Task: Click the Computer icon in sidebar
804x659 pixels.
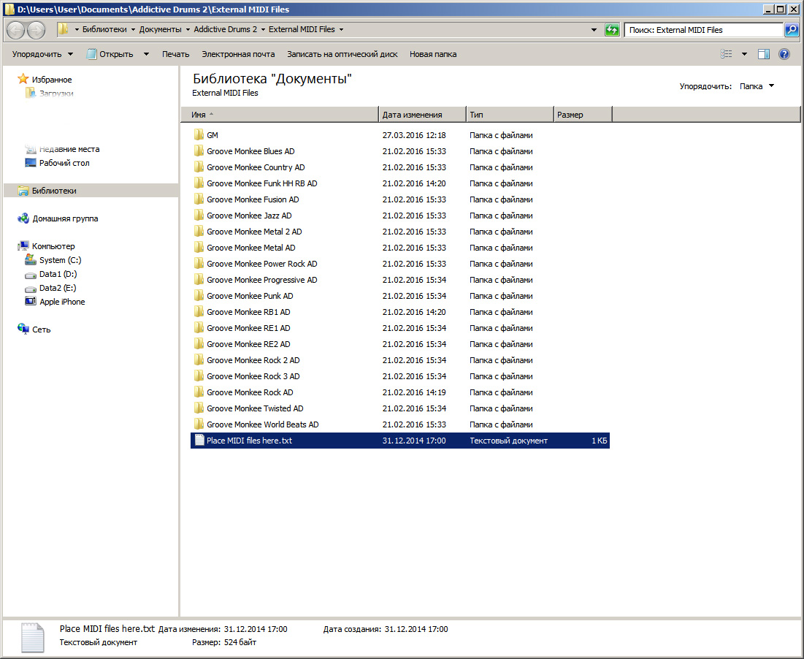Action: (23, 245)
